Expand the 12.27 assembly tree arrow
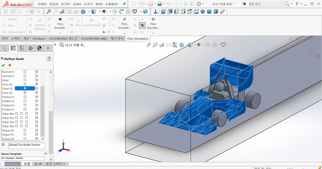This screenshot has width=322, height=169. tap(56, 45)
